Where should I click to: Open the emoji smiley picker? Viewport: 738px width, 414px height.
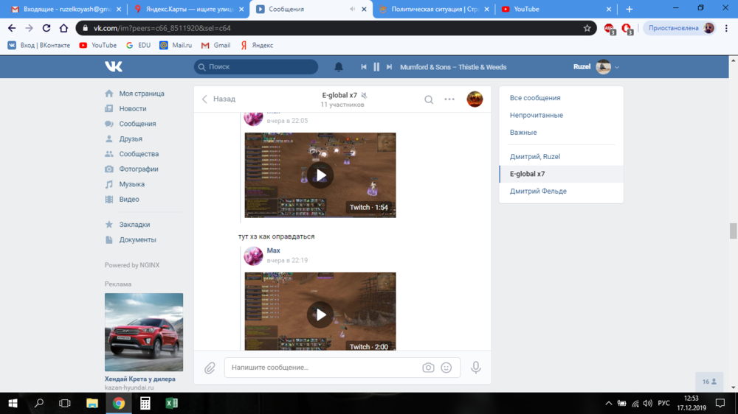446,368
